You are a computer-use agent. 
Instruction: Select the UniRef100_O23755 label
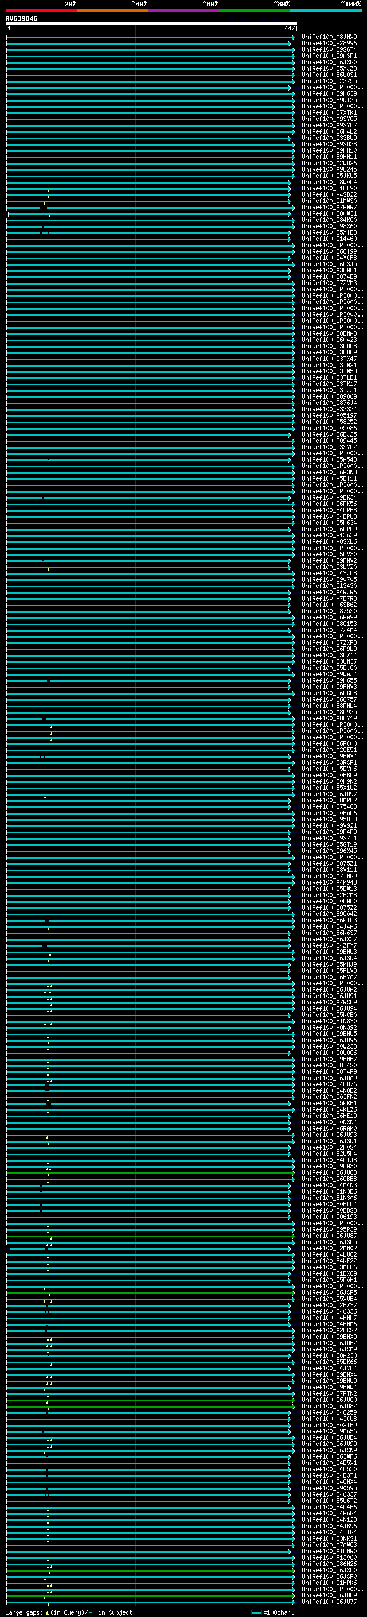(329, 81)
